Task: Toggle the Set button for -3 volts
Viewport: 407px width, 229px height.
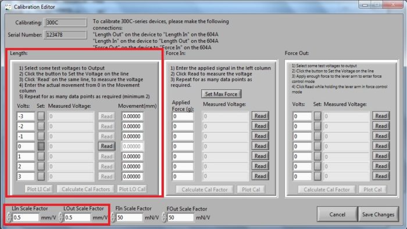Action: click(x=41, y=116)
